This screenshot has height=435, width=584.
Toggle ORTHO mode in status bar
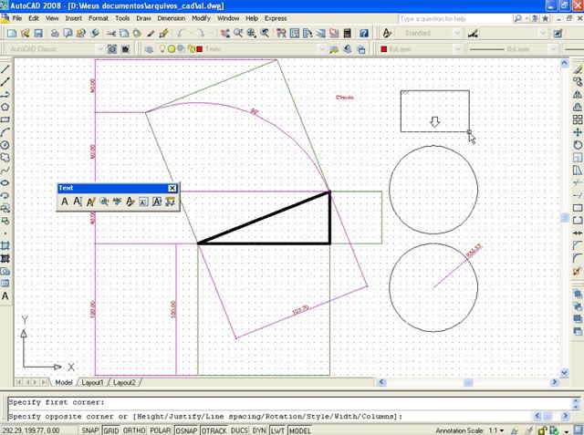click(135, 430)
